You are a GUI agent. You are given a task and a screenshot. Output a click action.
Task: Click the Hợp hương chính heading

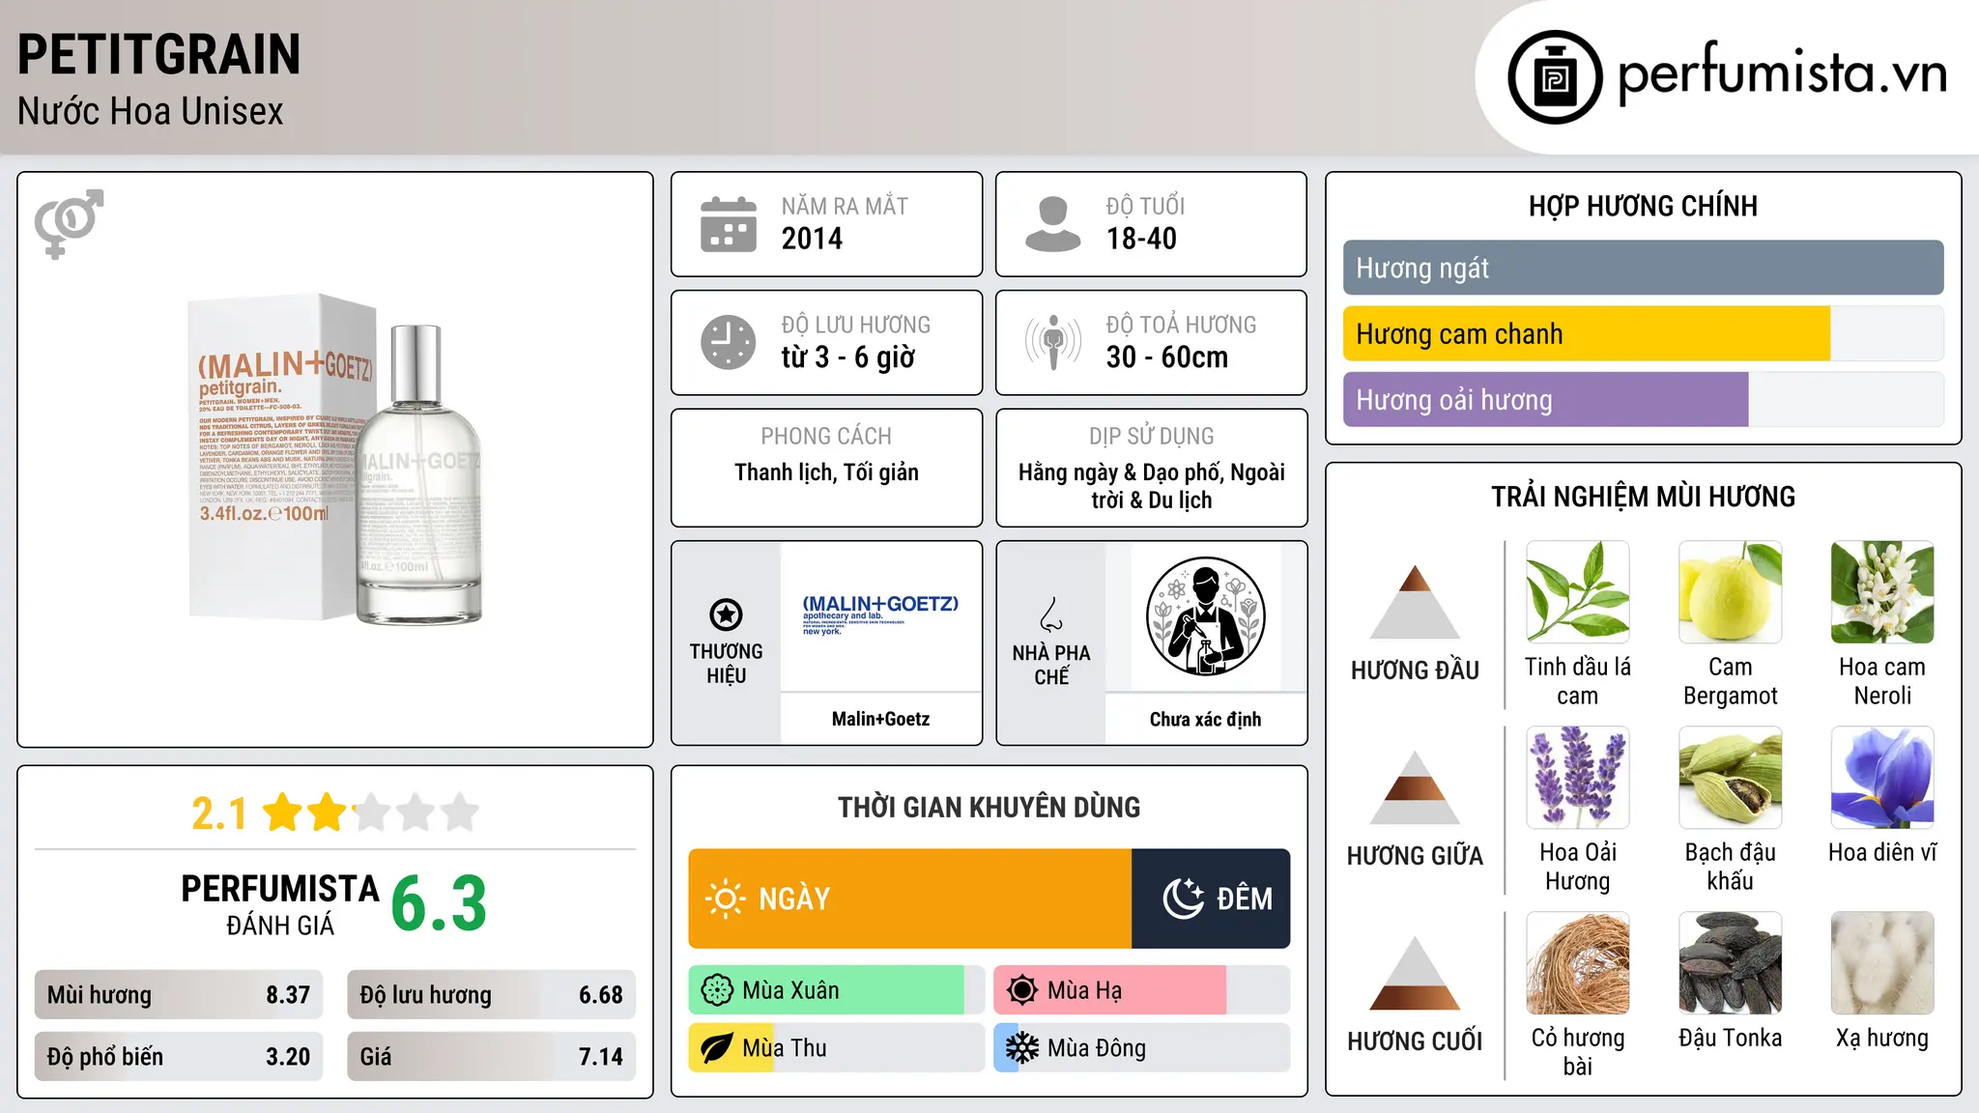pos(1643,207)
